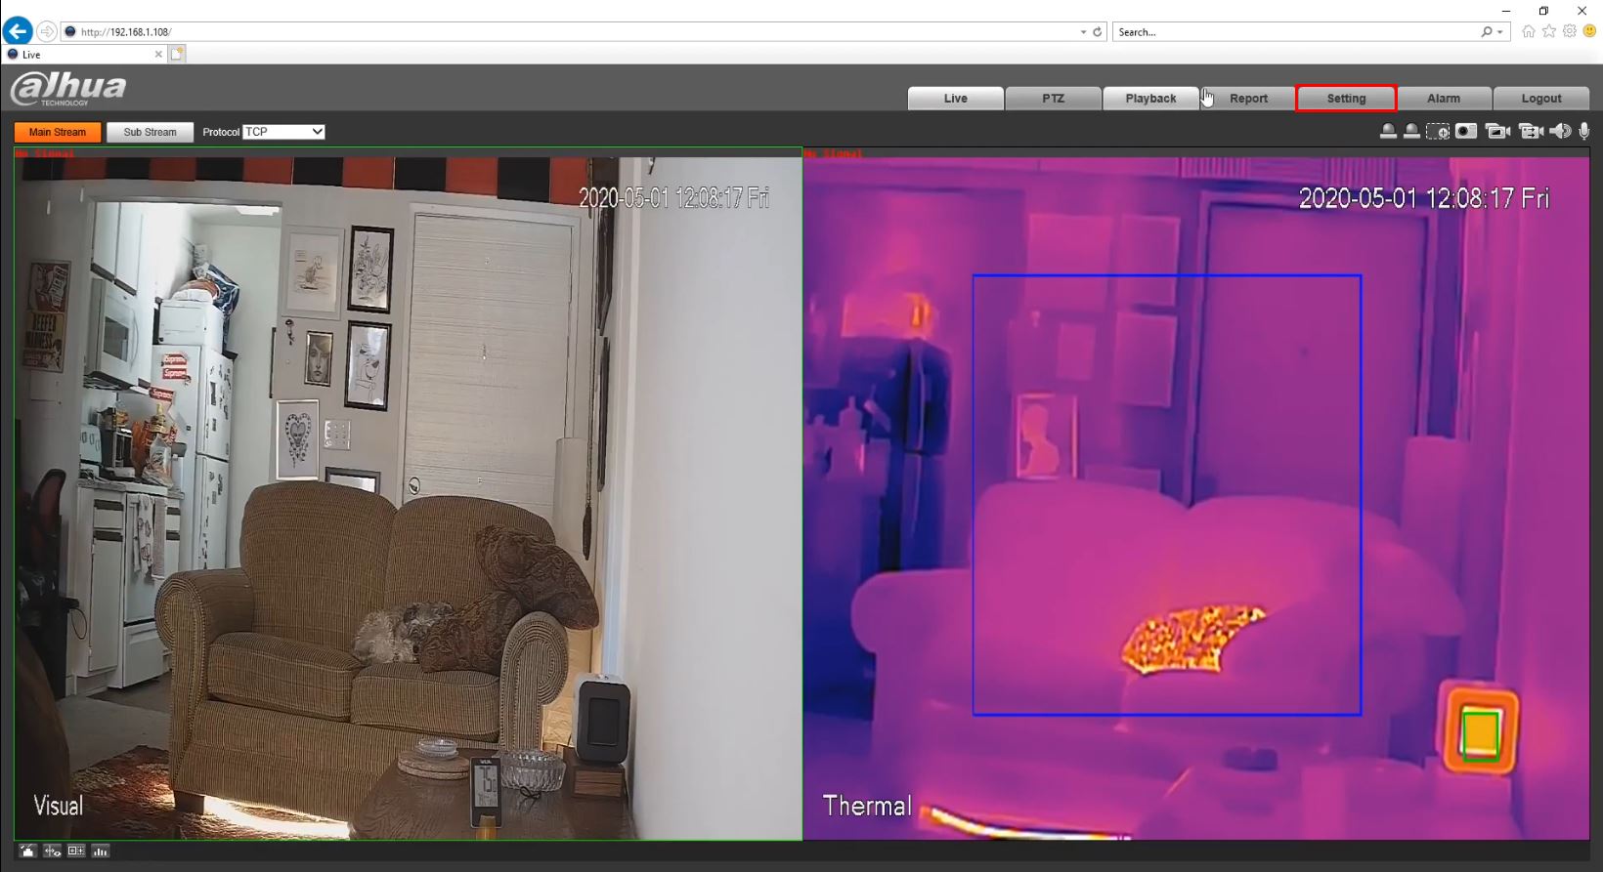Click the window layout icon below the video
1603x872 pixels.
[76, 851]
